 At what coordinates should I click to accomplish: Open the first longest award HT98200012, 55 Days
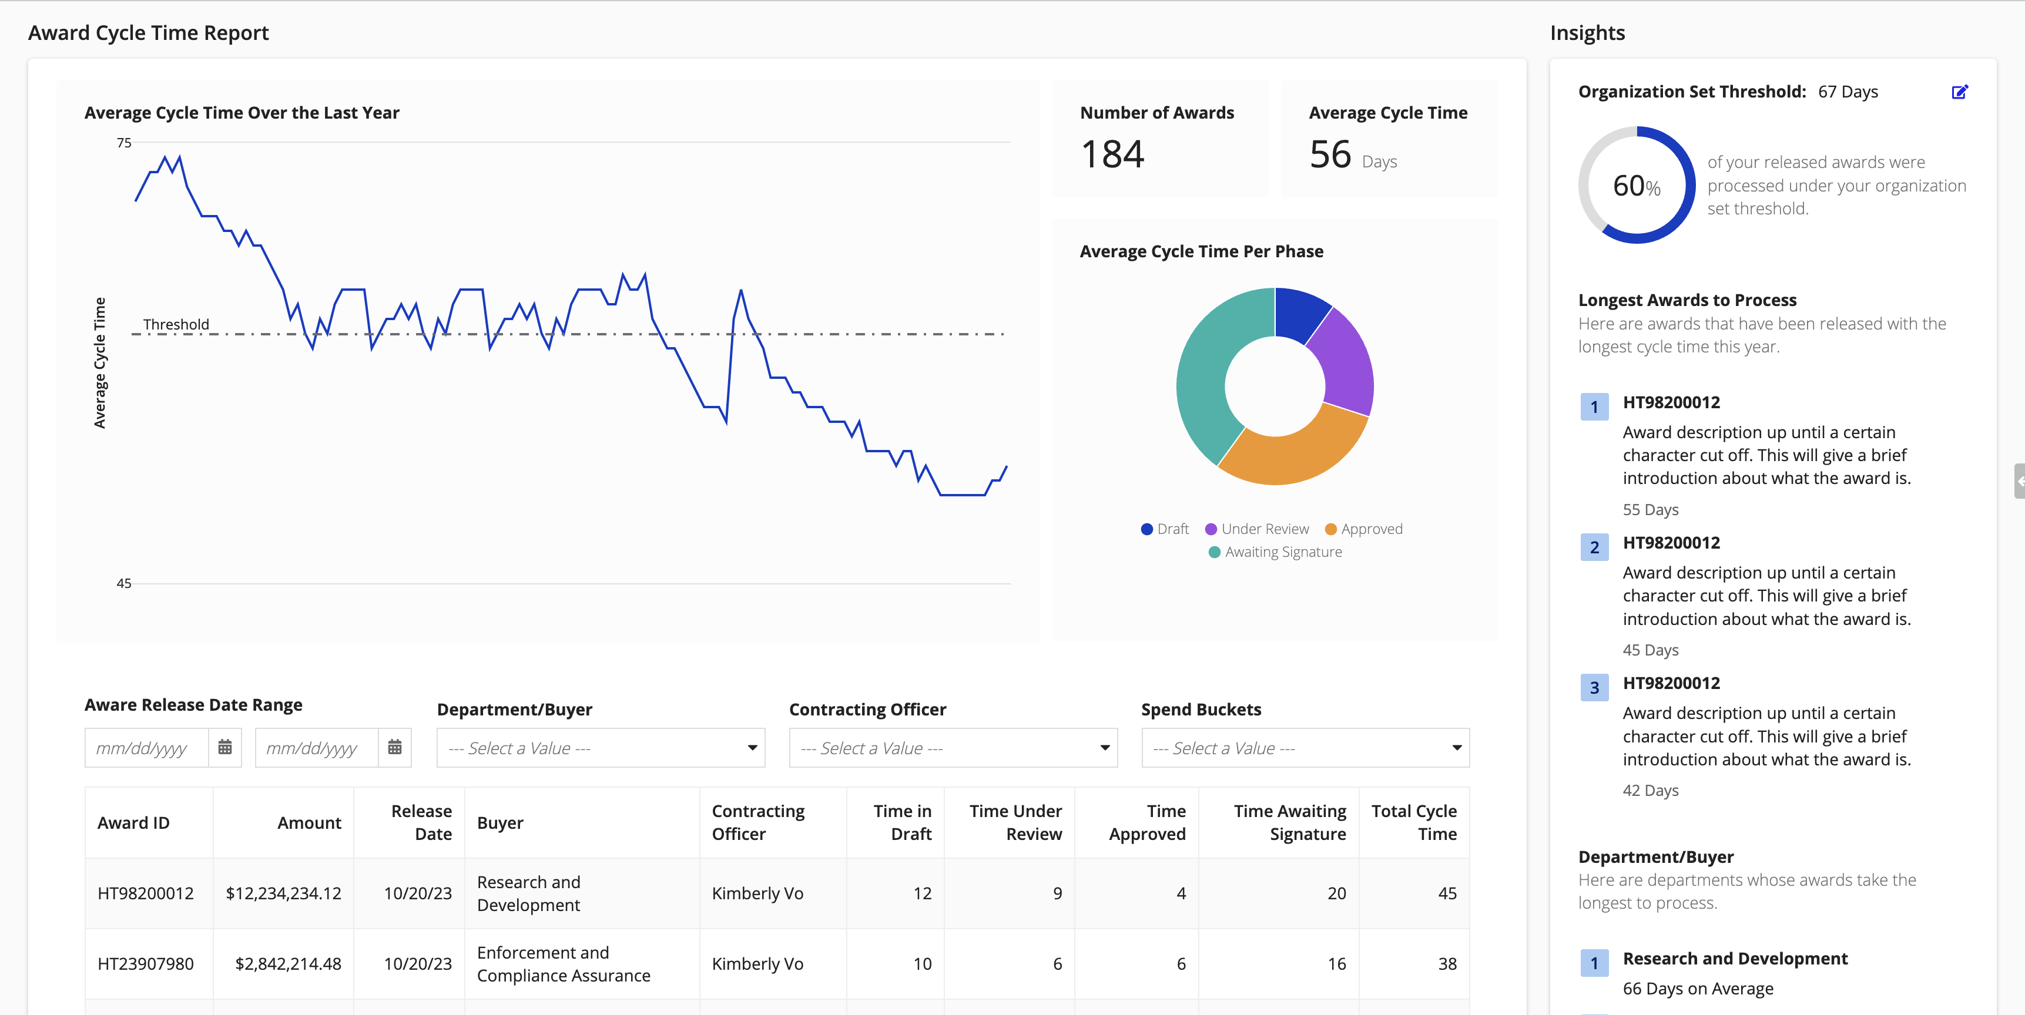pyautogui.click(x=1671, y=402)
